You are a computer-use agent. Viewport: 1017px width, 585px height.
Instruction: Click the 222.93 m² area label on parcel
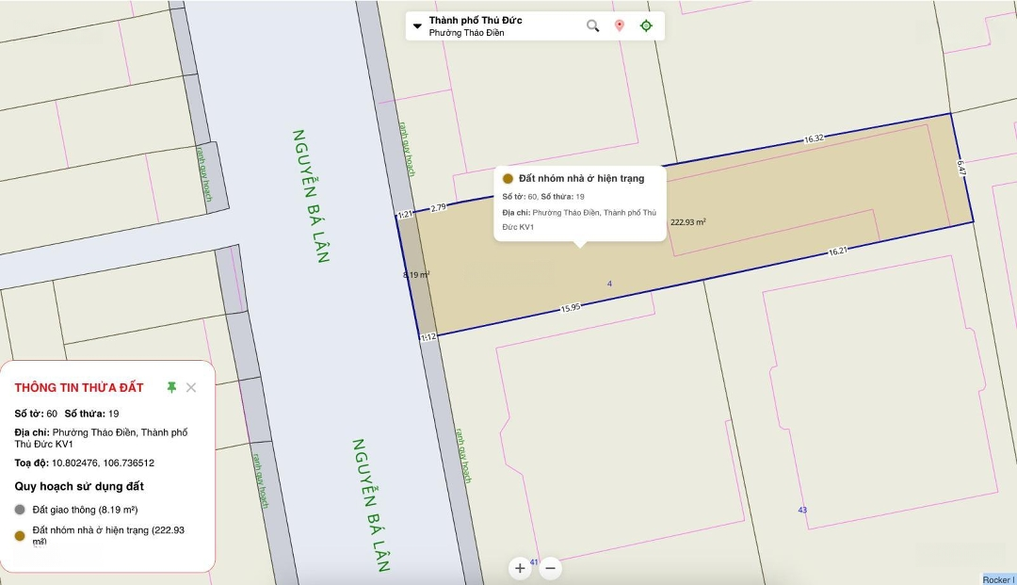coord(687,222)
